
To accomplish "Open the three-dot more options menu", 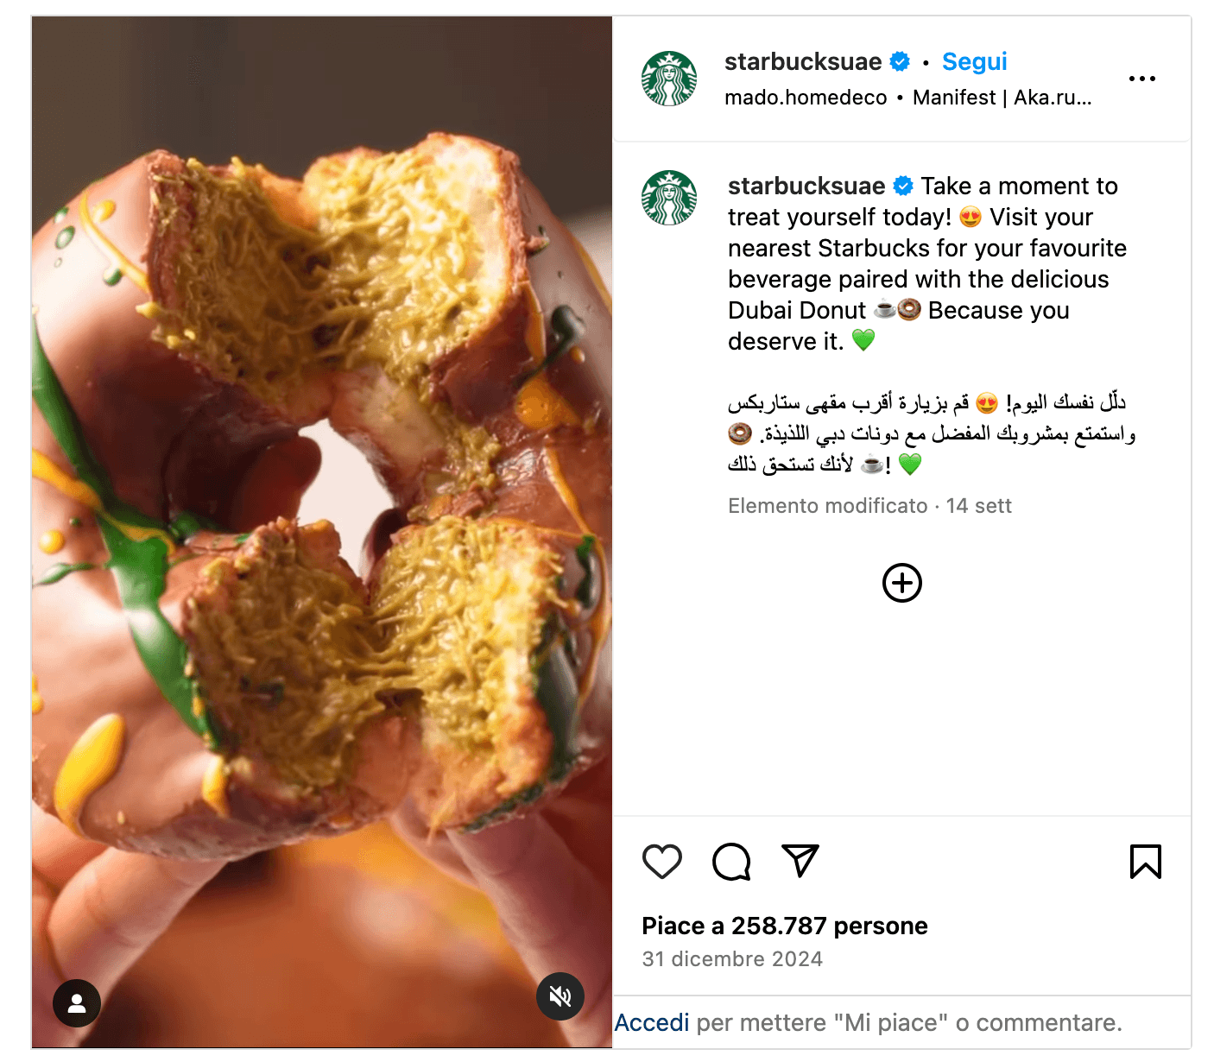I will (x=1141, y=79).
